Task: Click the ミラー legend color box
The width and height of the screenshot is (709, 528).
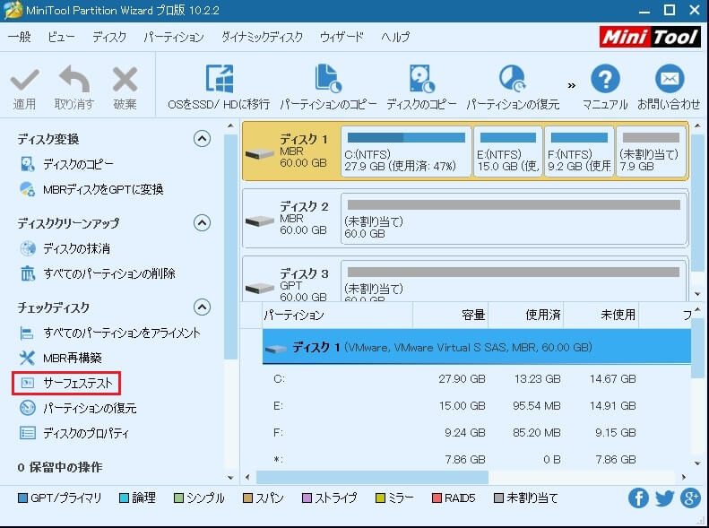Action: coord(380,498)
